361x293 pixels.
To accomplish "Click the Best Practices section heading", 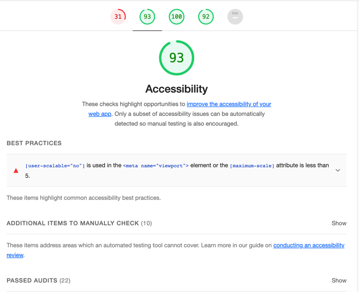I will pyautogui.click(x=34, y=143).
